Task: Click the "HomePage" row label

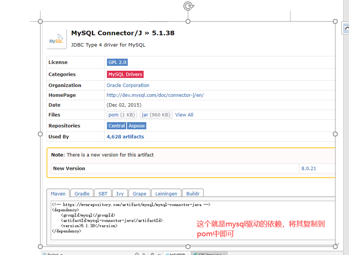Action: click(x=62, y=95)
